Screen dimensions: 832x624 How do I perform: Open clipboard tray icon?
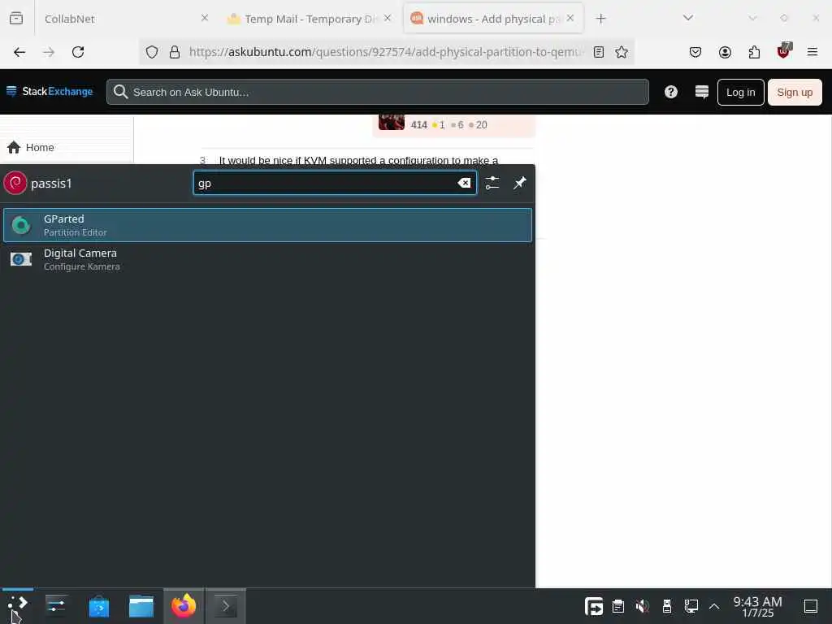pos(617,606)
